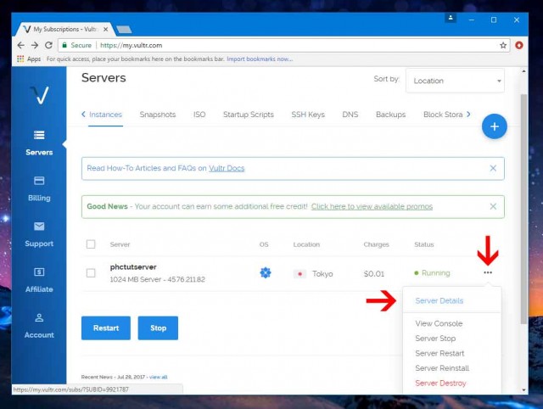The width and height of the screenshot is (543, 409).
Task: Switch to the ISO tab
Action: click(199, 115)
